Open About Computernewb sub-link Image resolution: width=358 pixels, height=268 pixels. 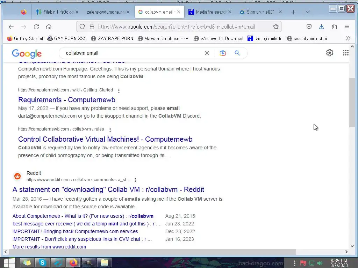coord(83,216)
